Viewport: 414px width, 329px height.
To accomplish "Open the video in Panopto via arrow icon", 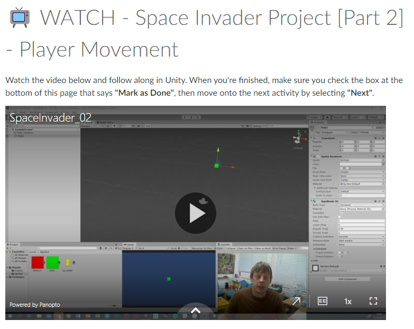I will point(297,301).
